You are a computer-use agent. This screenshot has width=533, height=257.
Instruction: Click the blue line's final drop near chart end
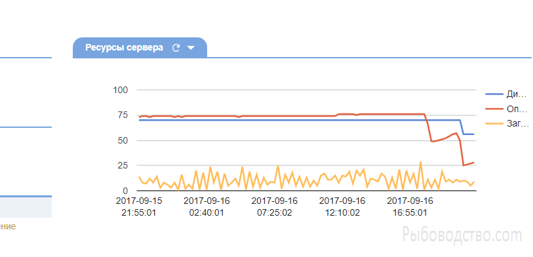pyautogui.click(x=463, y=127)
